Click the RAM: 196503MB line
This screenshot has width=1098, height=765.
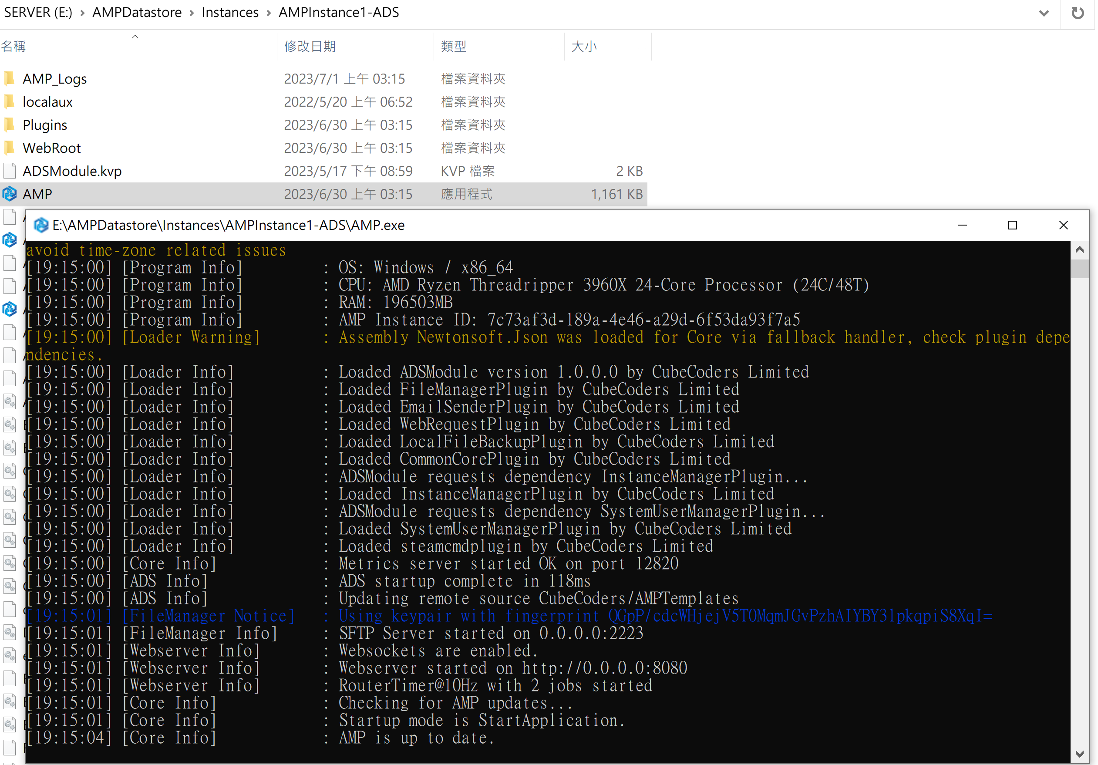pos(239,302)
